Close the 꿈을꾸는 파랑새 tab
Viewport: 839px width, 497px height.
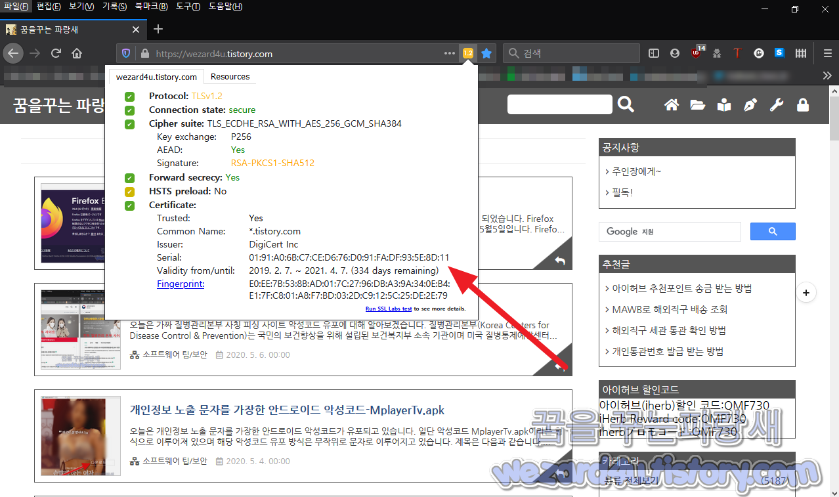click(x=136, y=30)
